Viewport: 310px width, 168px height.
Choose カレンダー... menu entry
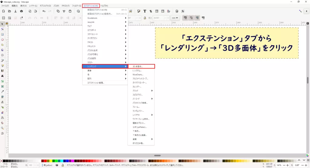(x=141, y=86)
